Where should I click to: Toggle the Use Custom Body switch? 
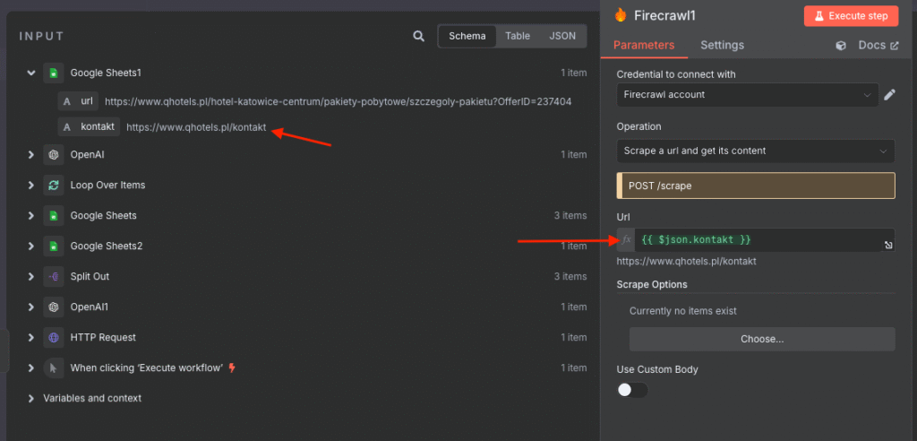click(x=632, y=390)
